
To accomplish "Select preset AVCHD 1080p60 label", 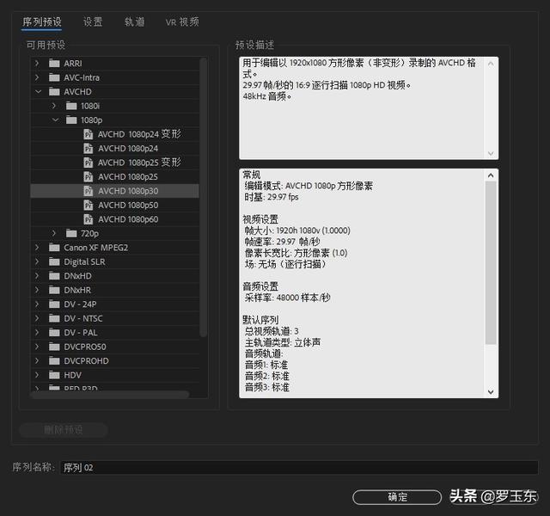I will pyautogui.click(x=128, y=219).
